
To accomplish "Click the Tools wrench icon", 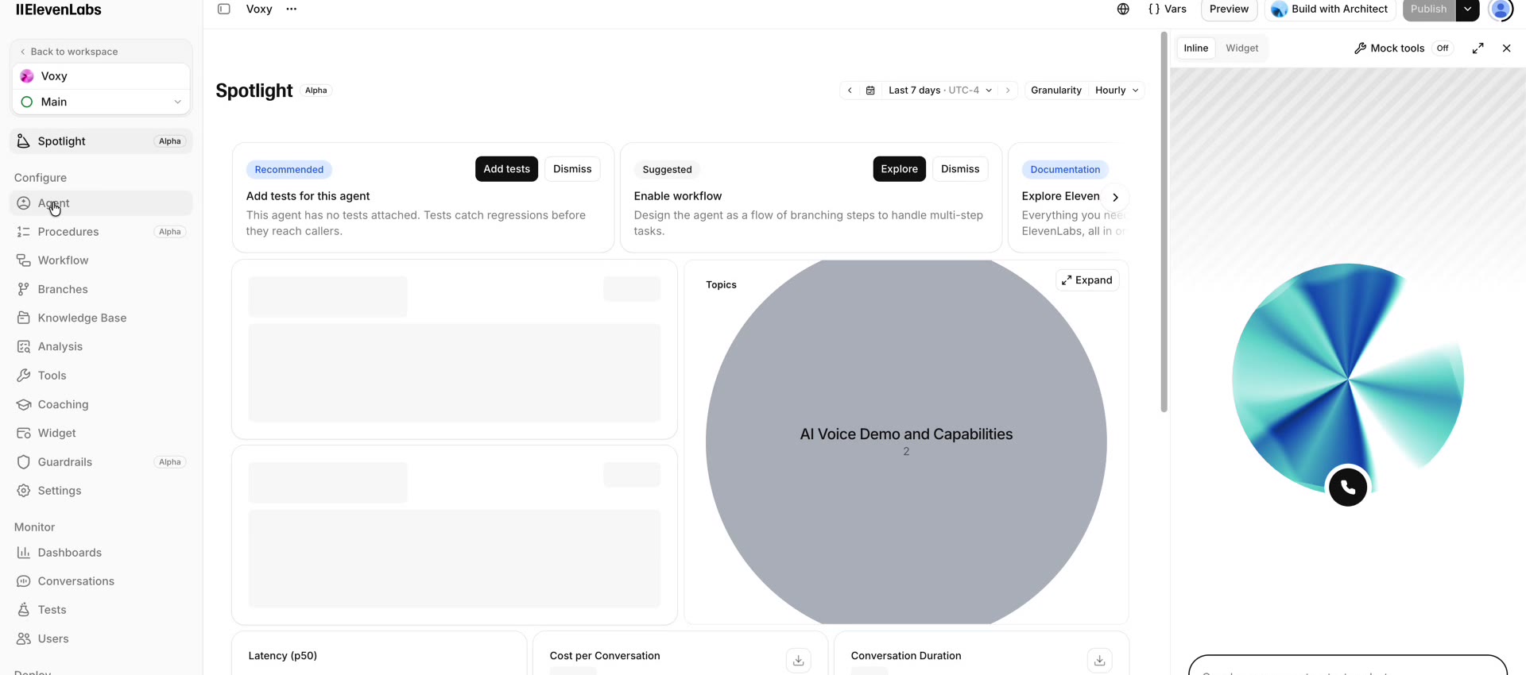I will point(24,376).
